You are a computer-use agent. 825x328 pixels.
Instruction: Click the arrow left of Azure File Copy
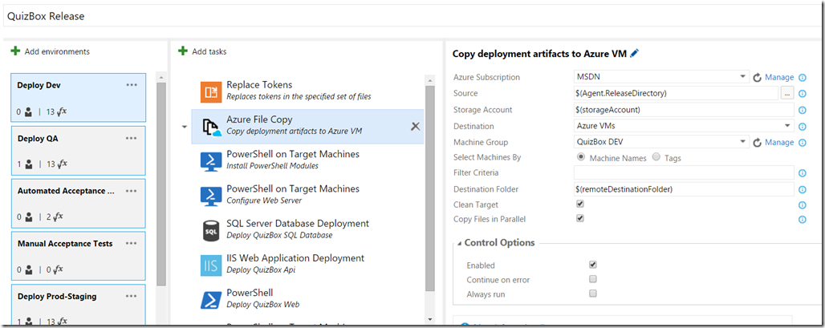184,127
